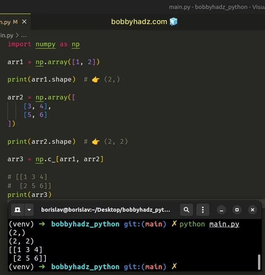
Task: Click the cube emoji beside bobbyhadz.com
Action: [x=173, y=22]
